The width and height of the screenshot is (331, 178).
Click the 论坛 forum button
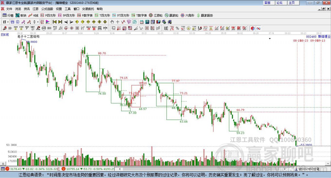(x=282, y=3)
